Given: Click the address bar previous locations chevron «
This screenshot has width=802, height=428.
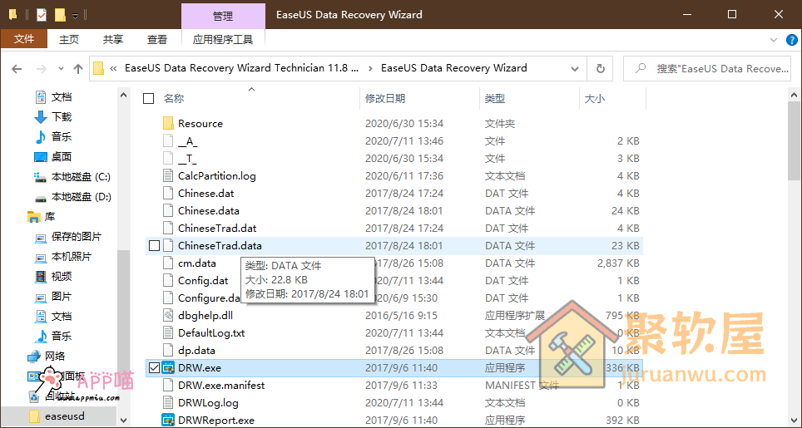Looking at the screenshot, I should 113,68.
